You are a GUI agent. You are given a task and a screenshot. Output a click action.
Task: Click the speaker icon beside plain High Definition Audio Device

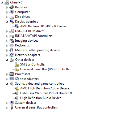coord(16,98)
